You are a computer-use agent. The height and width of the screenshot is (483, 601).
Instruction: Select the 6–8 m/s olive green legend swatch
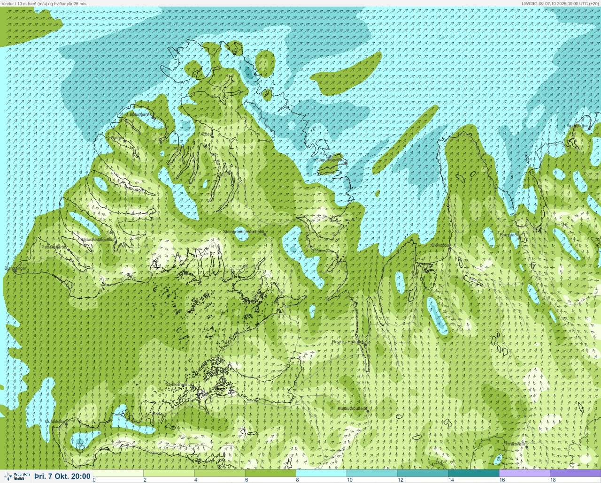click(270, 473)
